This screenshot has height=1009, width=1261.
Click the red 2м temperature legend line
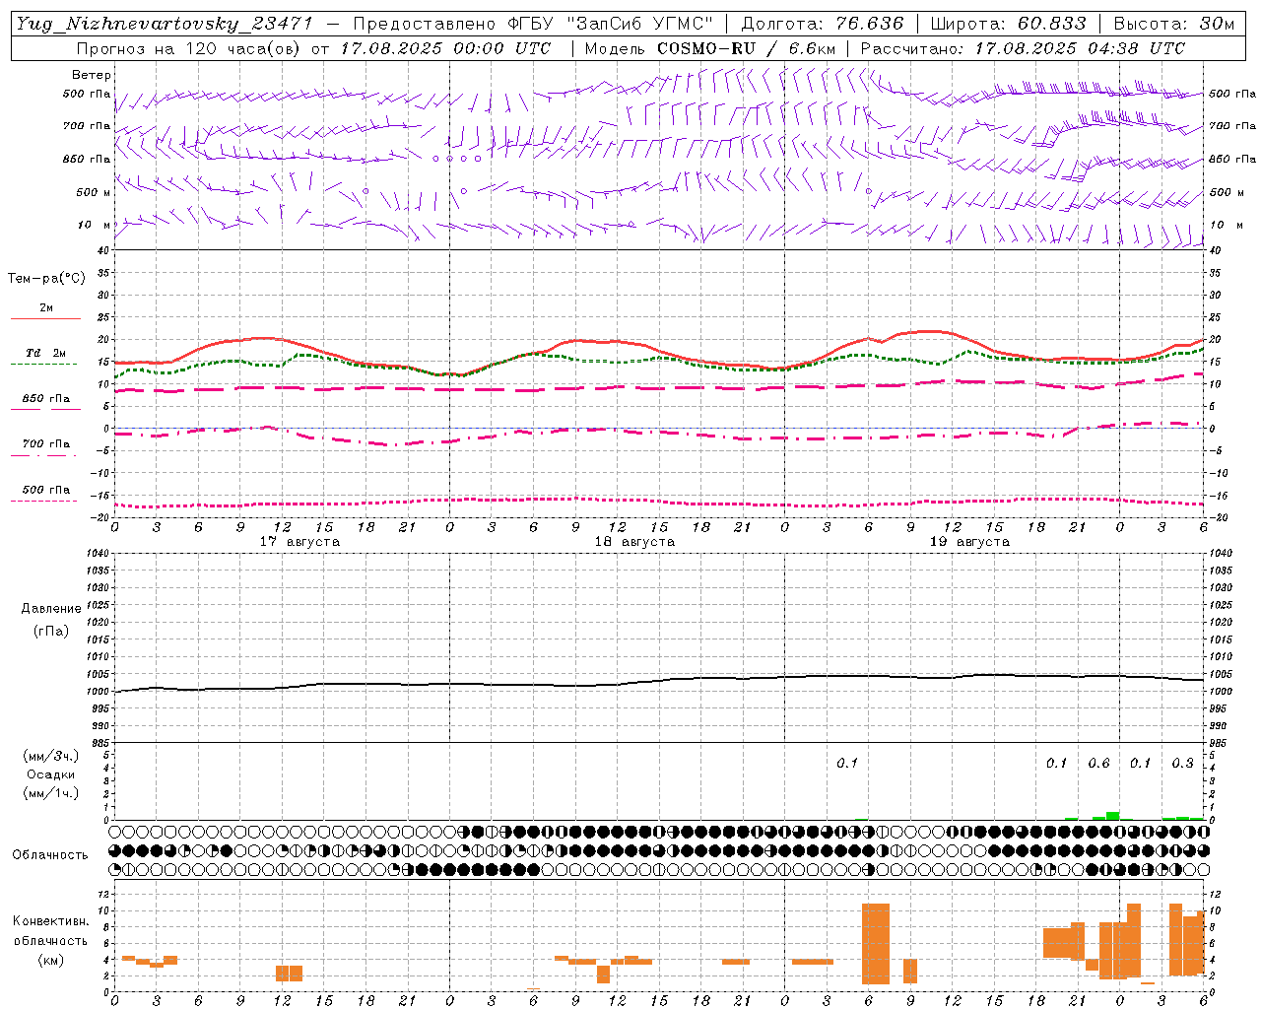tap(45, 318)
